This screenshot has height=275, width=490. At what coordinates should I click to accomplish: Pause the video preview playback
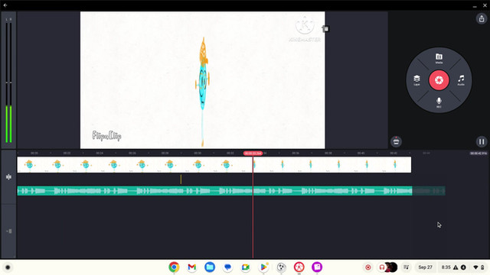point(482,141)
